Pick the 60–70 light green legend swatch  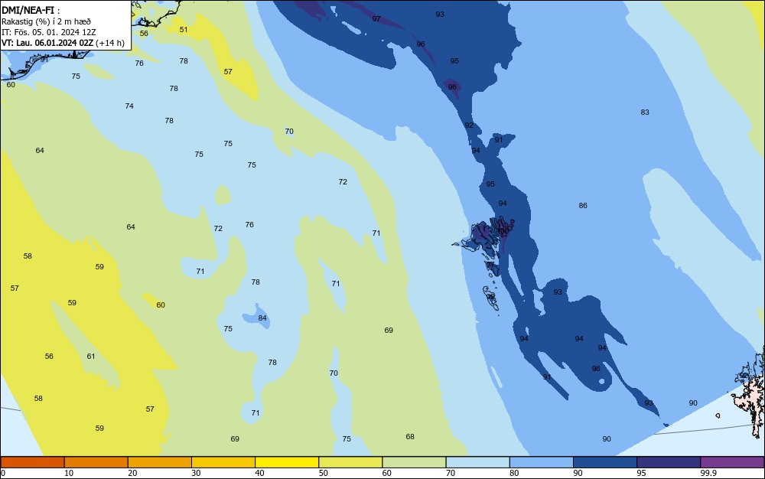point(414,462)
